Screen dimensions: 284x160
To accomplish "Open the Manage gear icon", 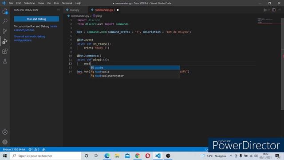I will point(5,142).
